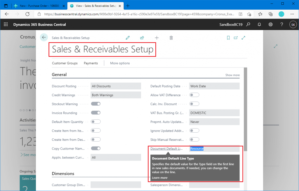Click the page vertical scrollbar thumb
299x191 pixels.
(245, 109)
